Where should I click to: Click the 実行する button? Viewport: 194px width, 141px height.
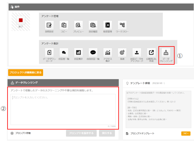click(x=107, y=133)
